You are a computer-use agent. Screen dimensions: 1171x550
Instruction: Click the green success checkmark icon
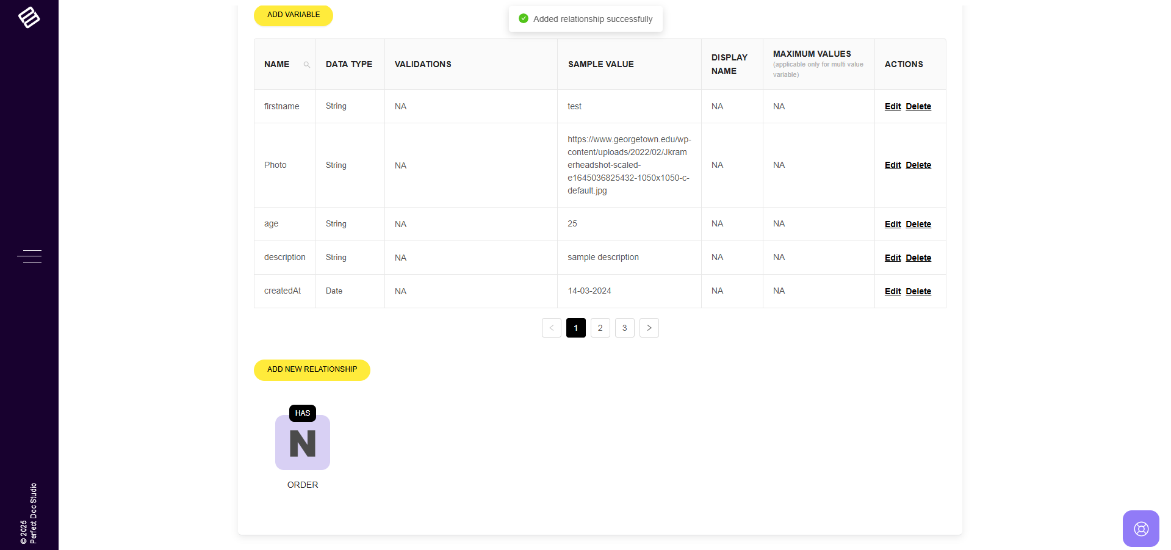pos(524,19)
